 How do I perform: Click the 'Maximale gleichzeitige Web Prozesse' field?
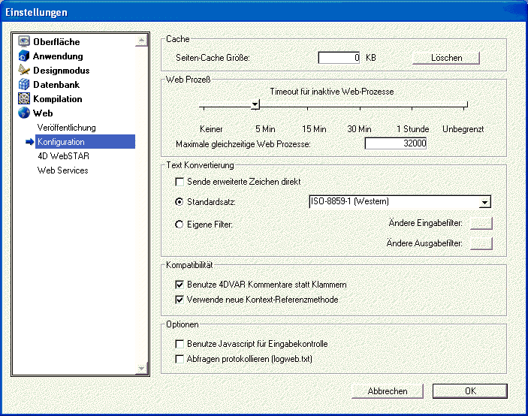(x=397, y=143)
